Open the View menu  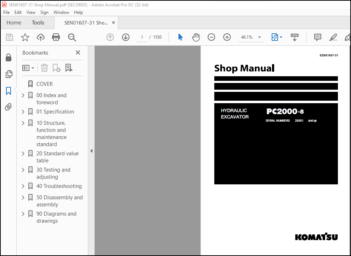[x=31, y=12]
